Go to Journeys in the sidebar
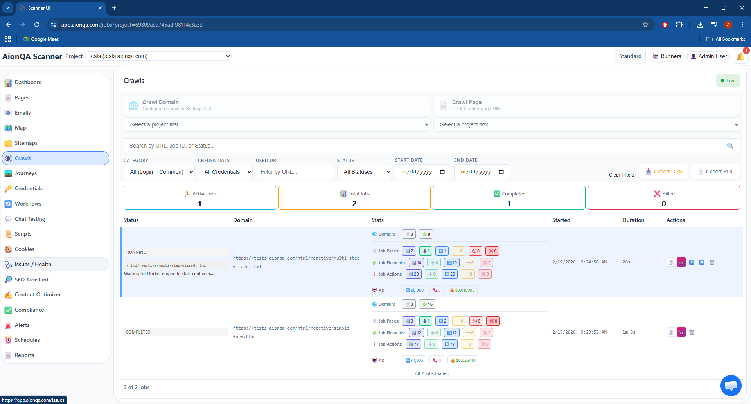Image resolution: width=751 pixels, height=404 pixels. pyautogui.click(x=26, y=173)
